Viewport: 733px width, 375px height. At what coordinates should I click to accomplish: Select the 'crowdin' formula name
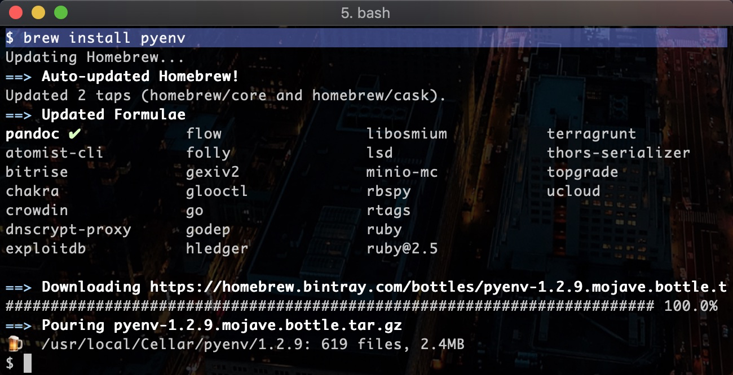coord(37,211)
